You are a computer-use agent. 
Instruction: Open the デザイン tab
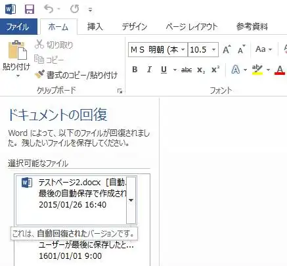[x=135, y=27]
